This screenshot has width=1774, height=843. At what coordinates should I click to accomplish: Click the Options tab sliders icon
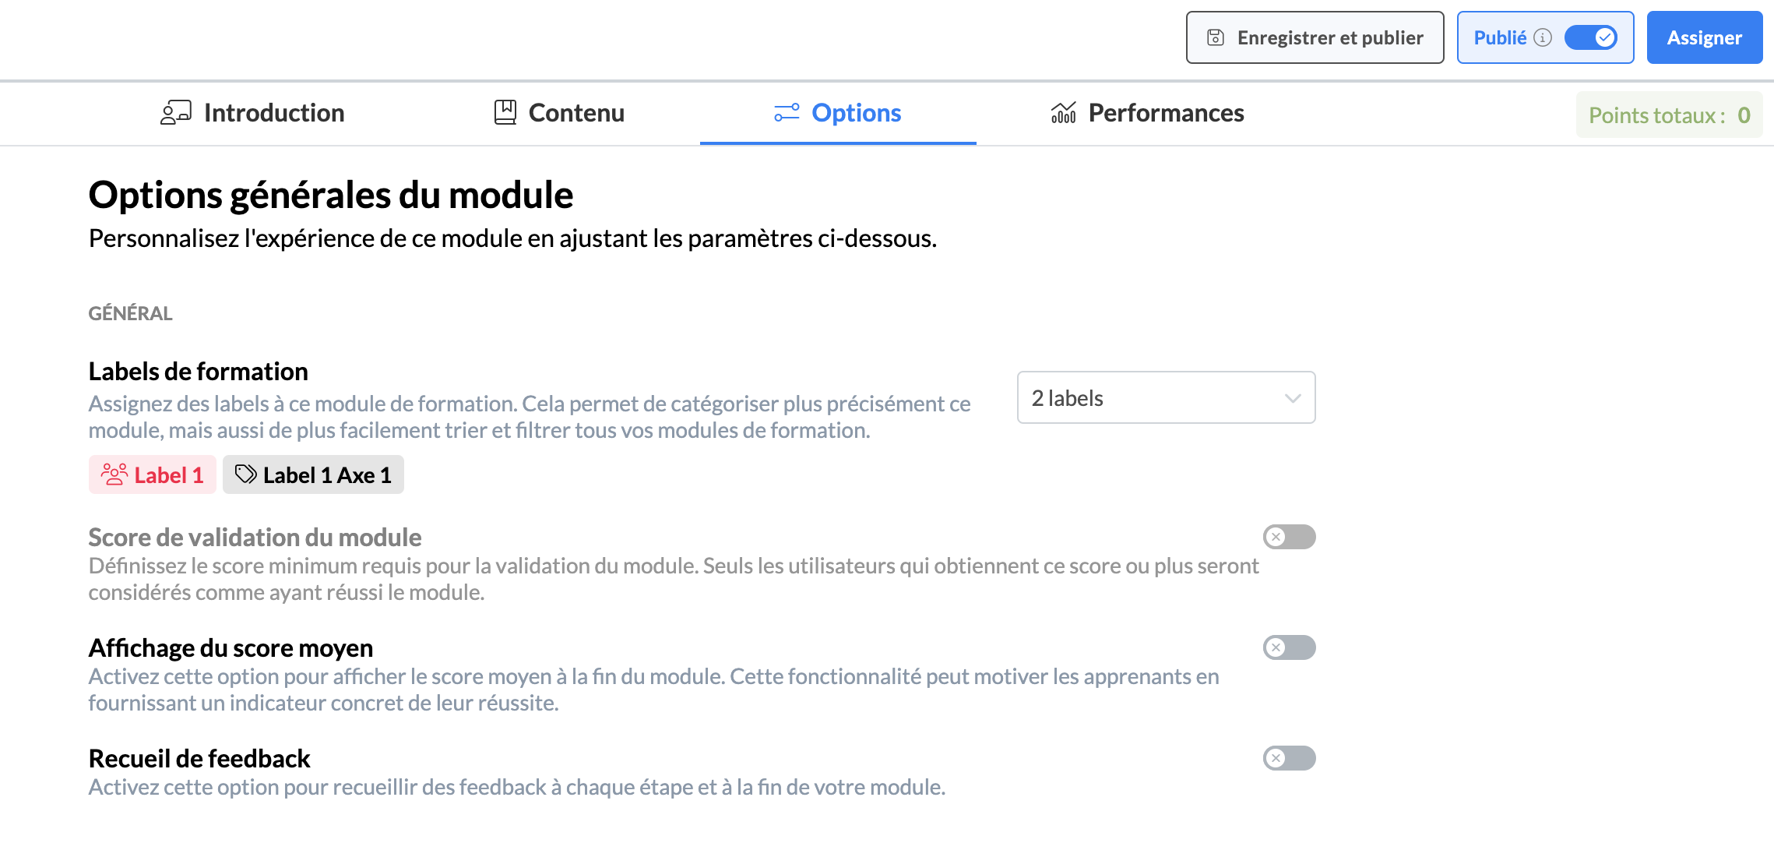point(787,113)
